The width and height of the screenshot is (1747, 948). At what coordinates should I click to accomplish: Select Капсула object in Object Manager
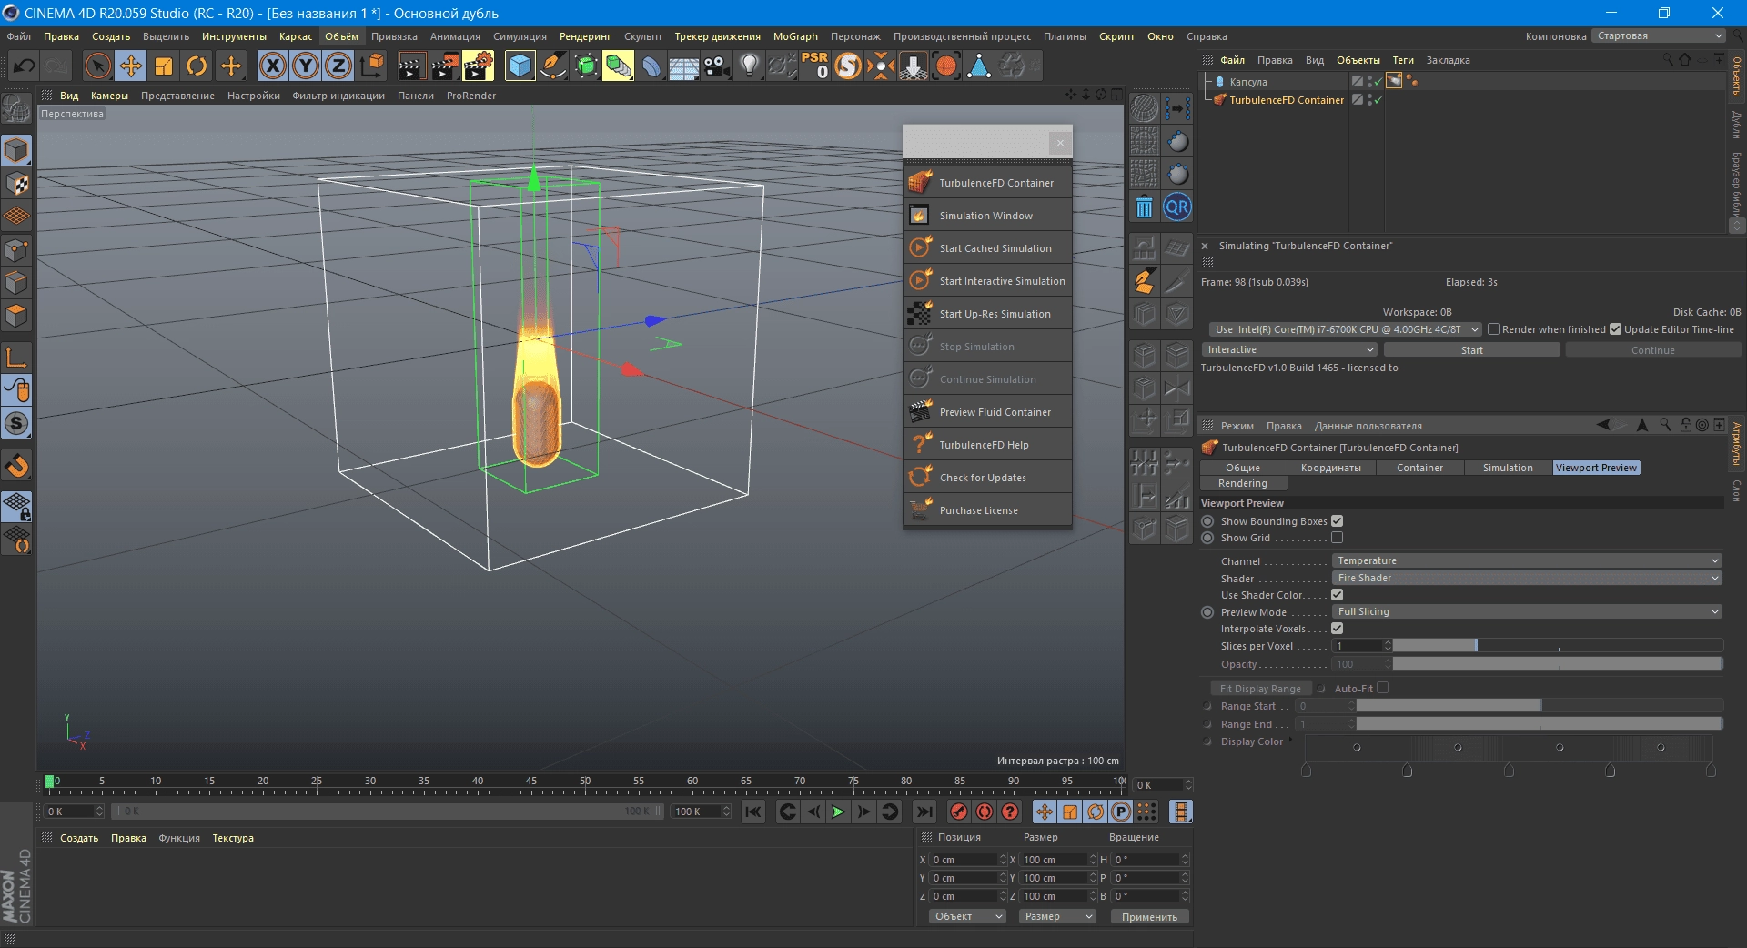[x=1247, y=82]
